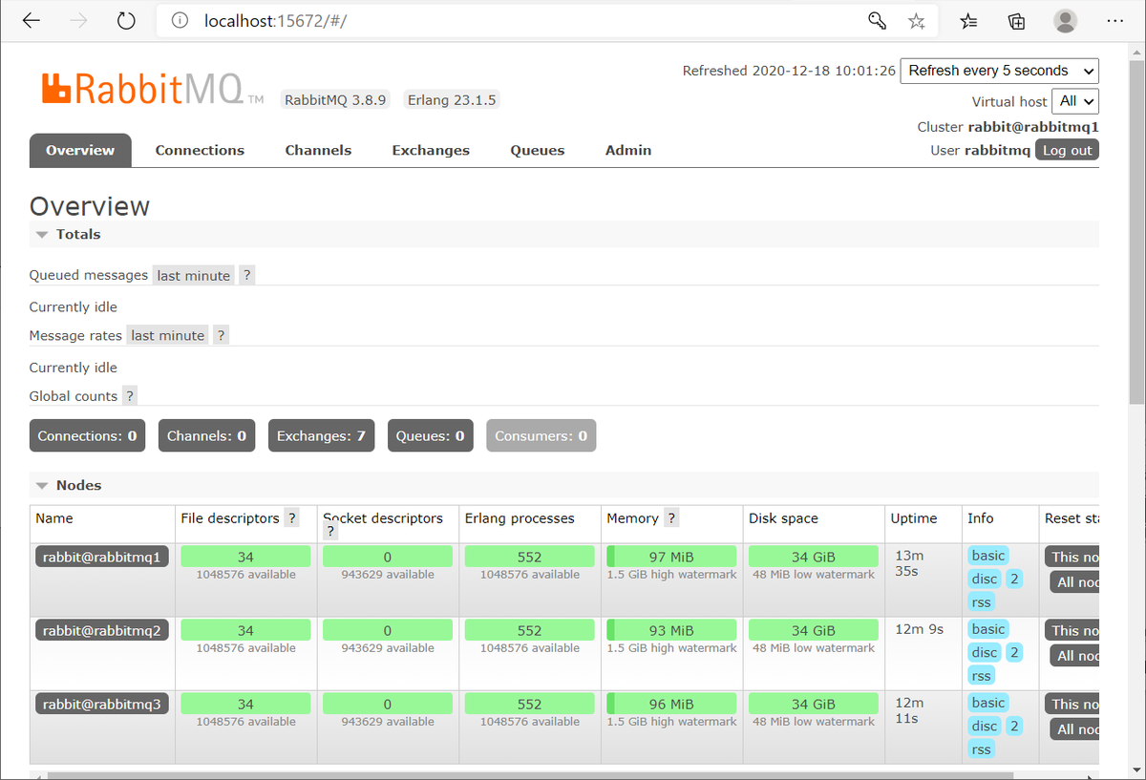The width and height of the screenshot is (1146, 780).
Task: Click the RabbitMQ 3.8.9 version label
Action: click(335, 99)
